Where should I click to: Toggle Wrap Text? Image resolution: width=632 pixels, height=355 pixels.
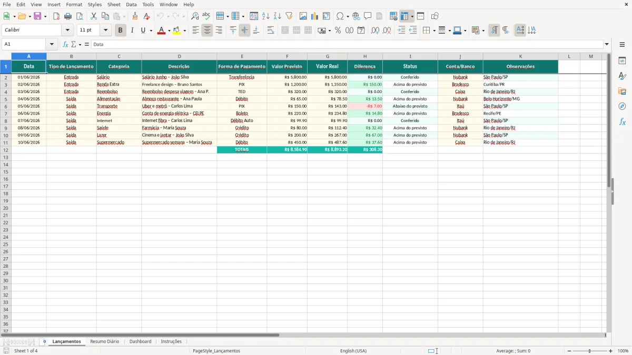[x=271, y=31]
